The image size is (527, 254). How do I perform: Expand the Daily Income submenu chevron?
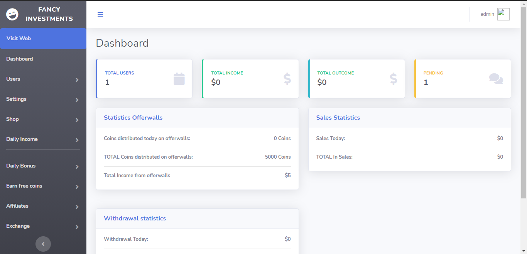click(x=77, y=140)
